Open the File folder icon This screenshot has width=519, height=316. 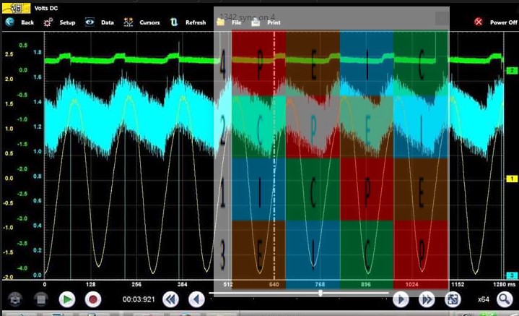click(221, 22)
